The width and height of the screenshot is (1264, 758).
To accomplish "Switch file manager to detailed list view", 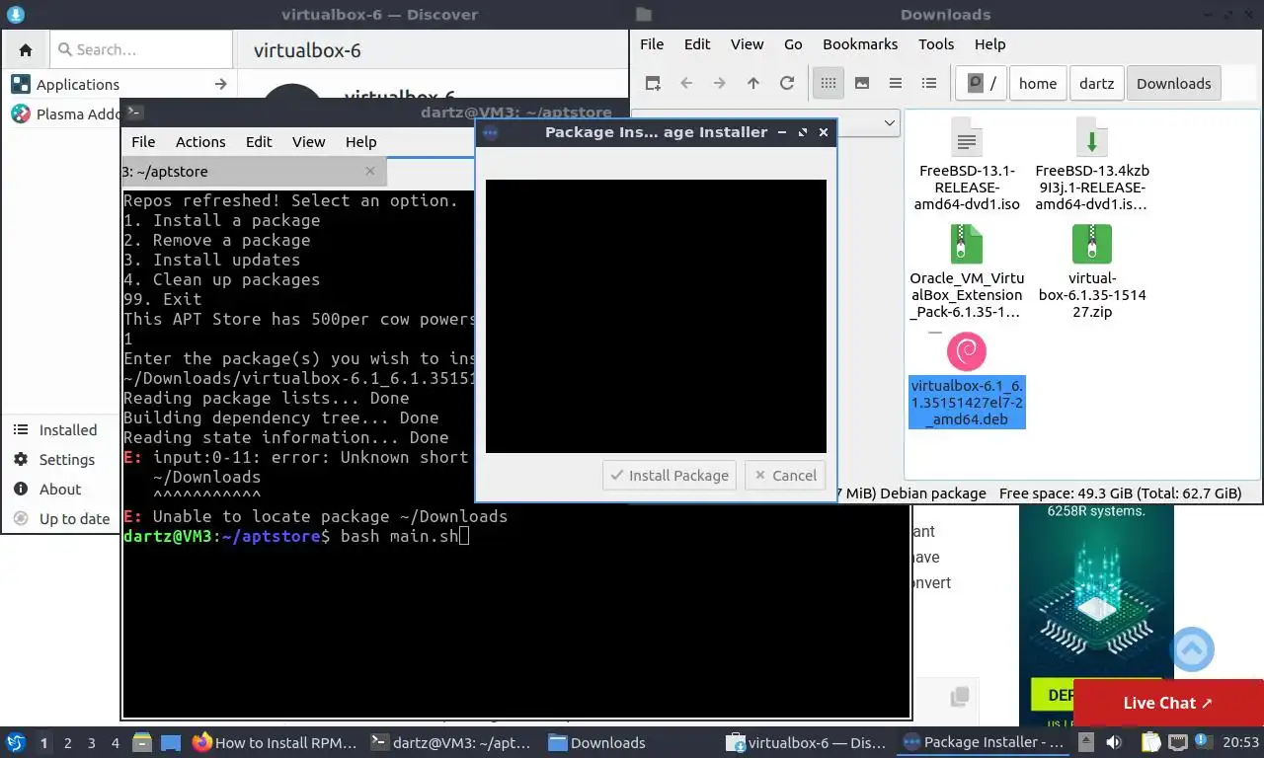I will [x=929, y=84].
